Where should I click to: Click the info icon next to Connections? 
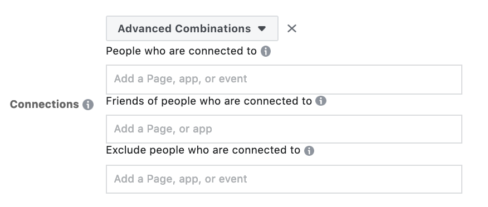click(x=88, y=105)
